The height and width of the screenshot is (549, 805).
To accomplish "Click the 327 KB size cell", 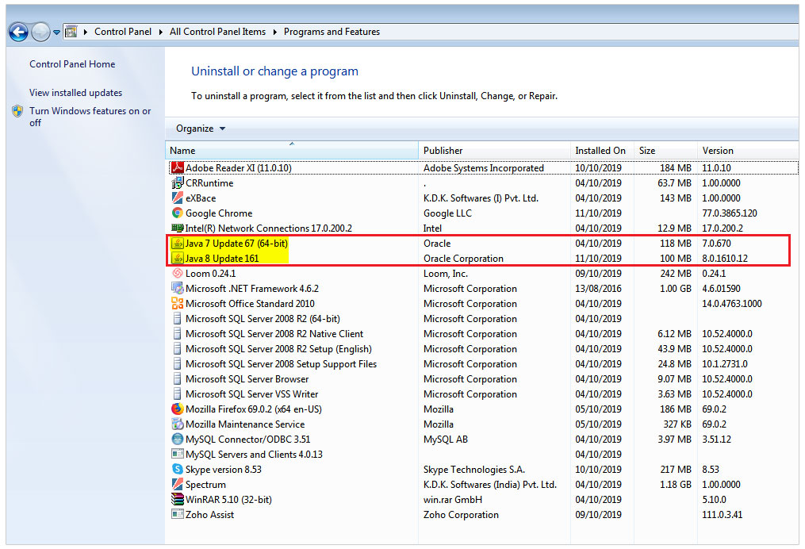I will coord(677,424).
